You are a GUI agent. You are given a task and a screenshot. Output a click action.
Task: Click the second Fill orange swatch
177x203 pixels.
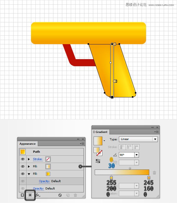coord(48,174)
